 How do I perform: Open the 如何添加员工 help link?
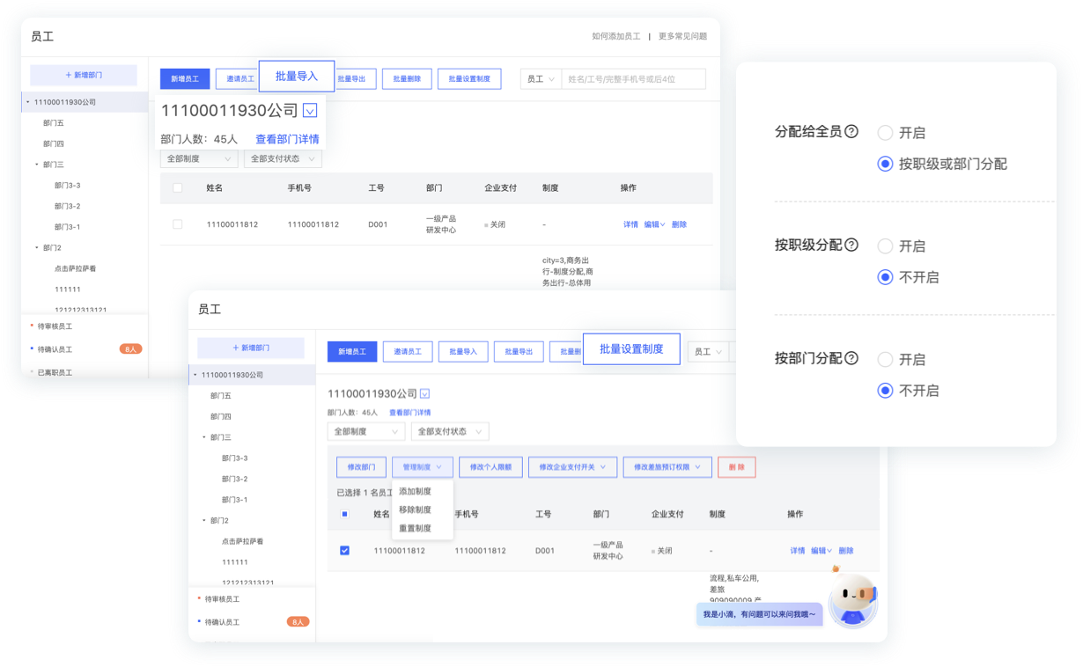[x=616, y=37]
